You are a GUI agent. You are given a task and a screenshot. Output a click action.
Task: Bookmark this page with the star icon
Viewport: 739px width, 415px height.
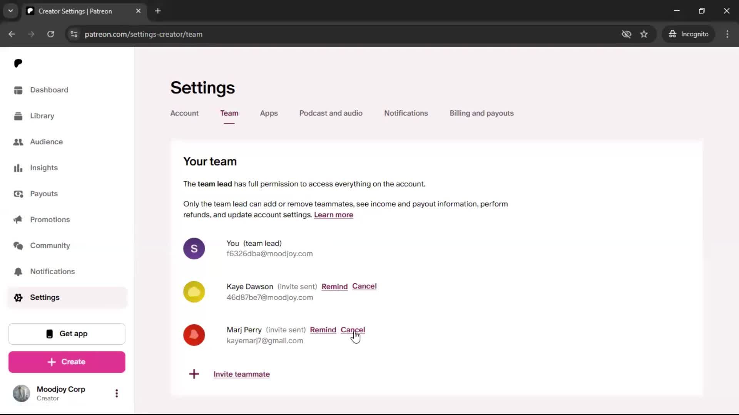tap(644, 34)
